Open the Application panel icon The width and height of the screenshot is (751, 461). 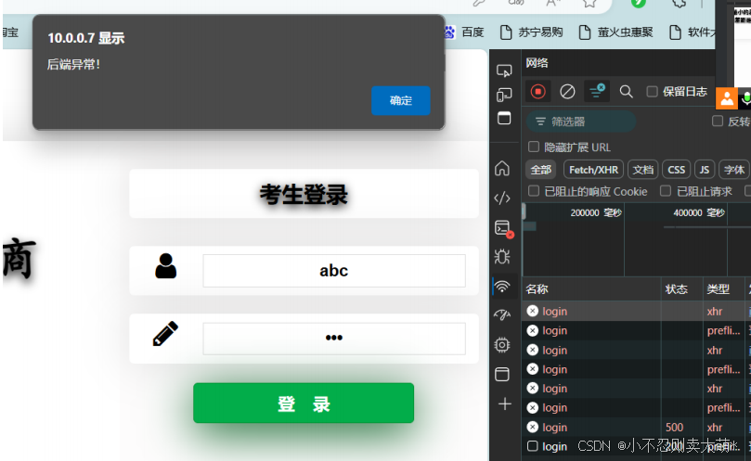(502, 374)
